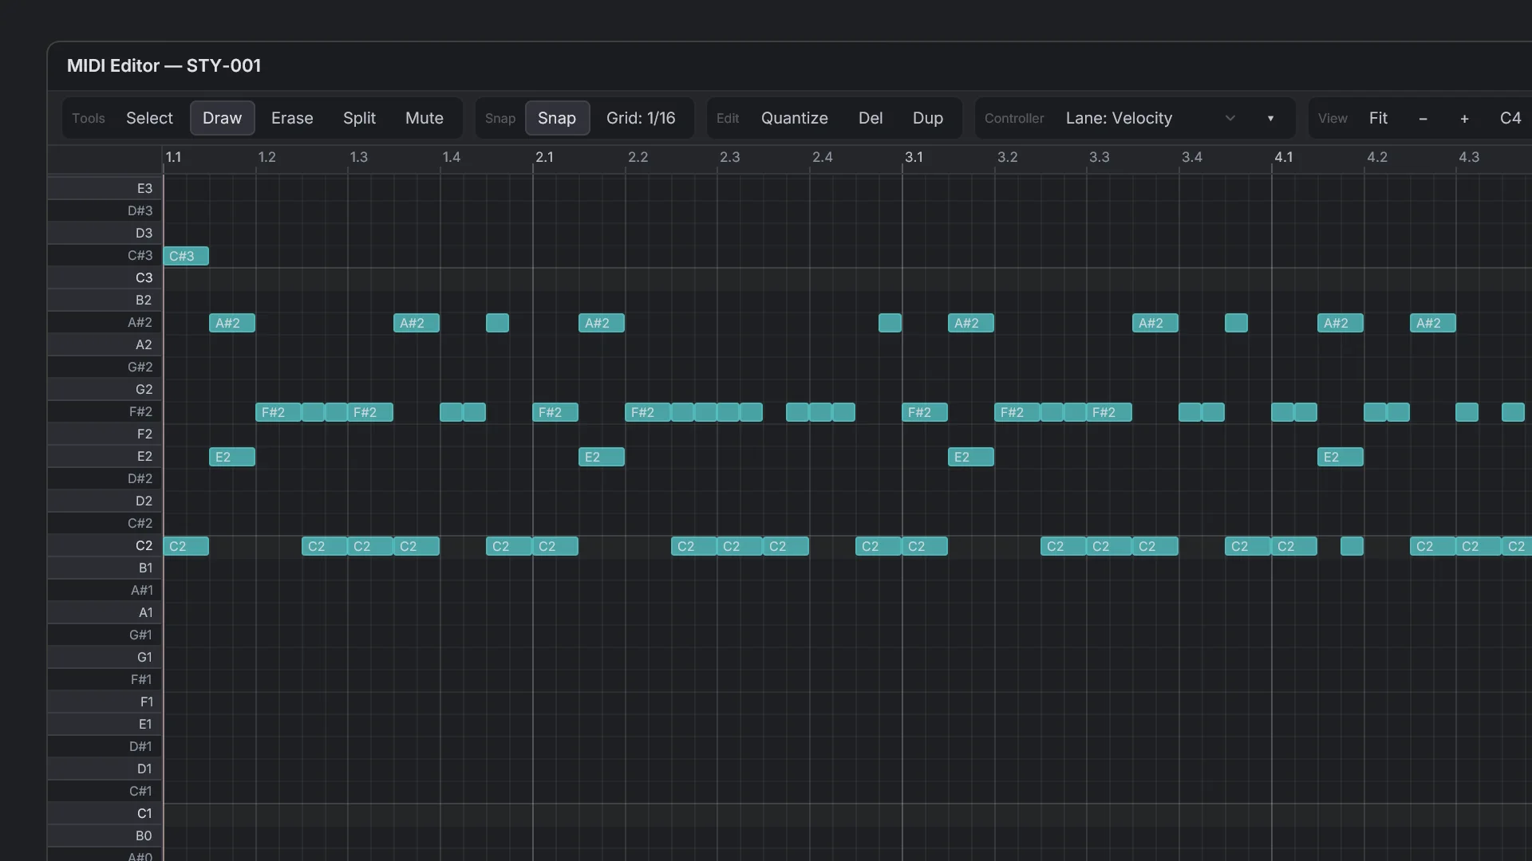Open the Lane: Velocity dropdown
Image resolution: width=1532 pixels, height=861 pixels.
[x=1151, y=118]
